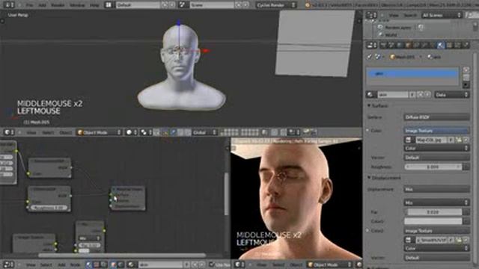Click OpenGL render image icon in 3D header
The image size is (479, 269).
point(306,132)
